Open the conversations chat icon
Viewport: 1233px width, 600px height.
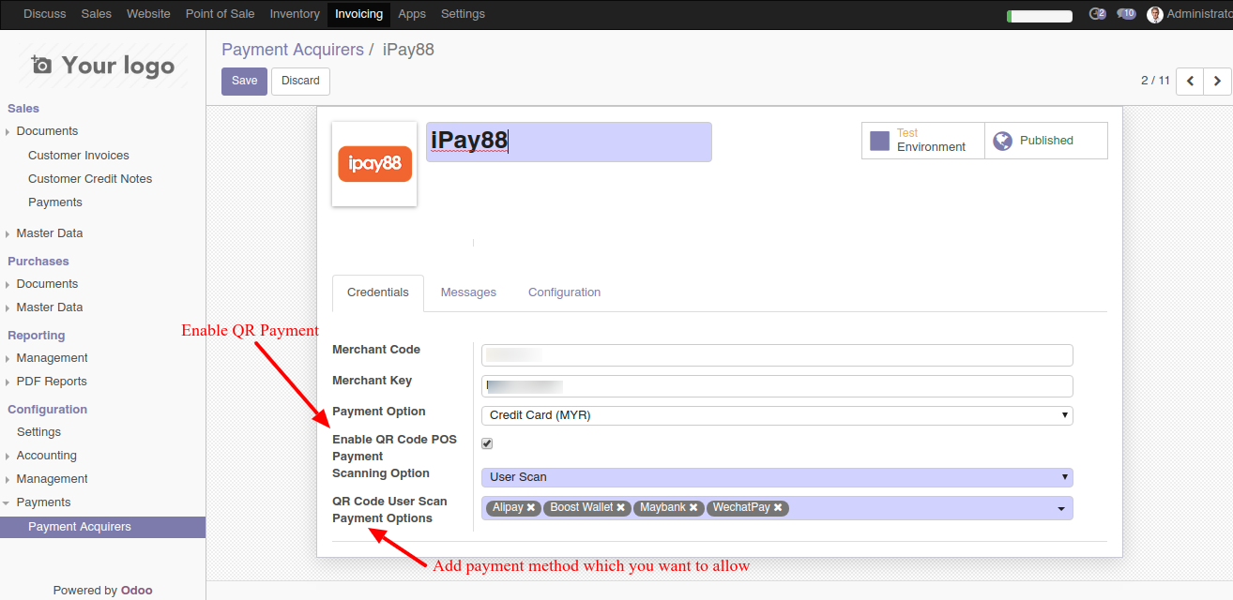point(1127,14)
